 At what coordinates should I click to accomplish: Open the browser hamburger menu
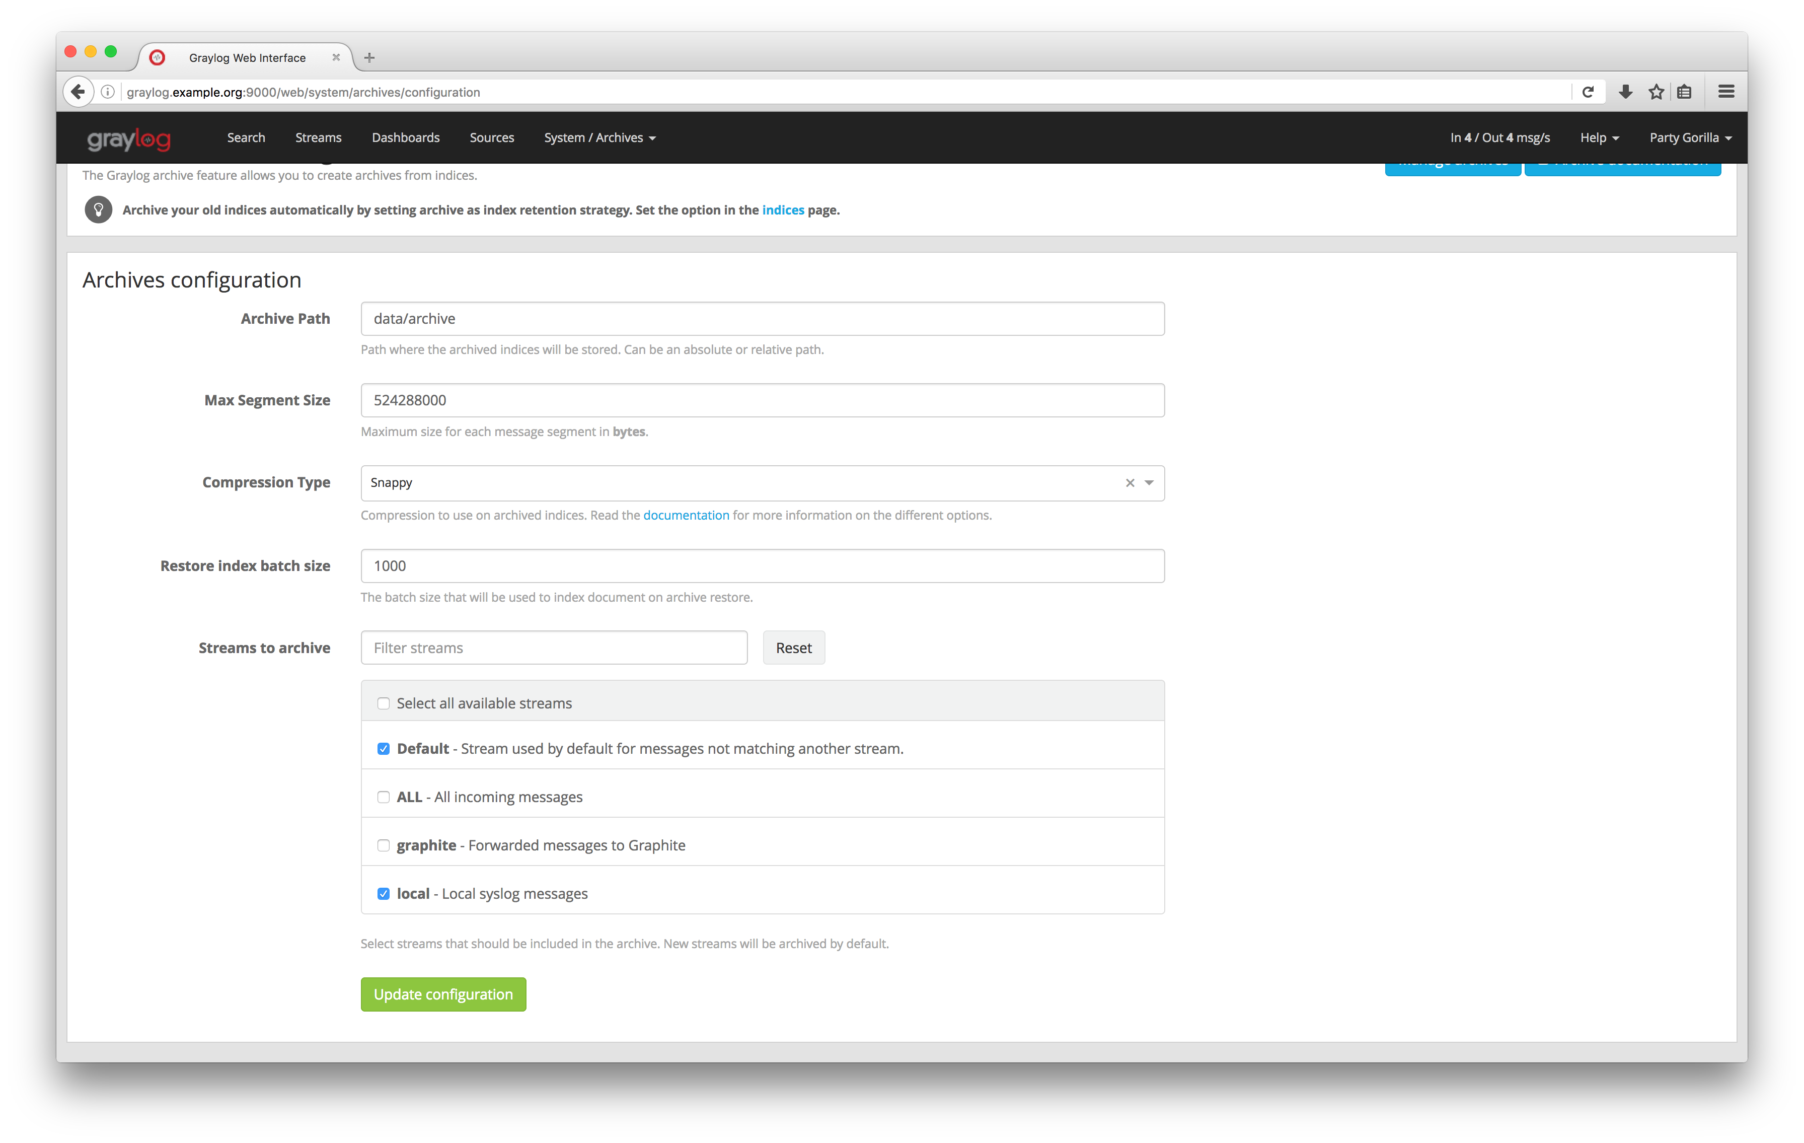(x=1726, y=92)
